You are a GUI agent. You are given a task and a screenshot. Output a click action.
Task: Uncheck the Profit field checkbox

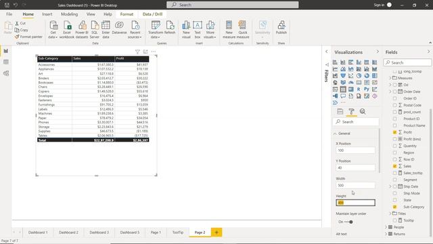pos(394,132)
